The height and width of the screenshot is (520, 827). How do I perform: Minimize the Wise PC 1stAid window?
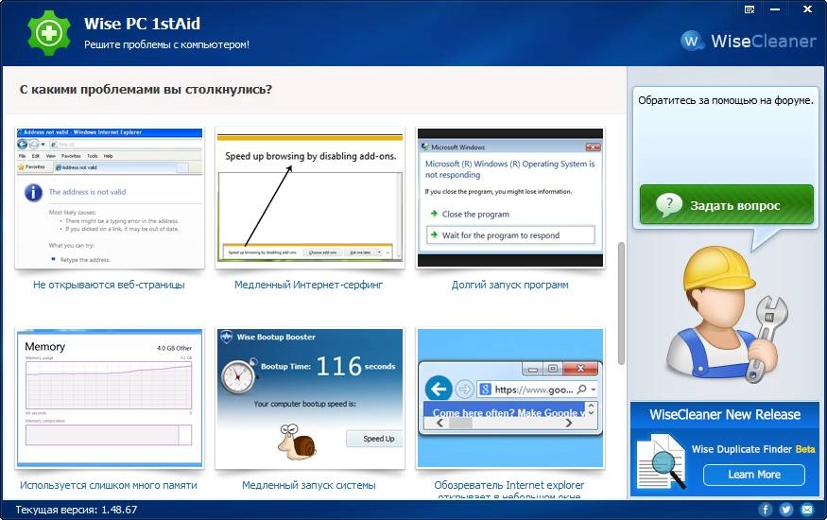[775, 9]
